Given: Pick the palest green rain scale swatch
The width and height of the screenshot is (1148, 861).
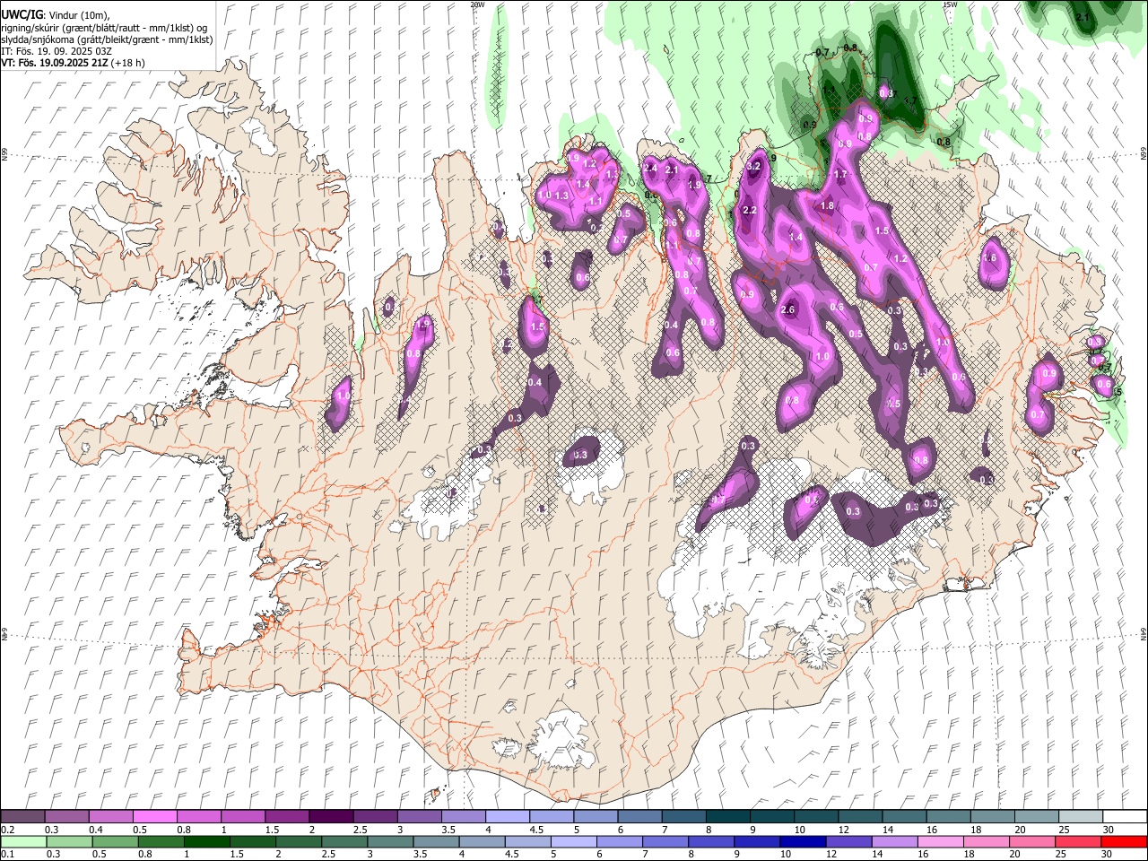Looking at the screenshot, I should [22, 841].
